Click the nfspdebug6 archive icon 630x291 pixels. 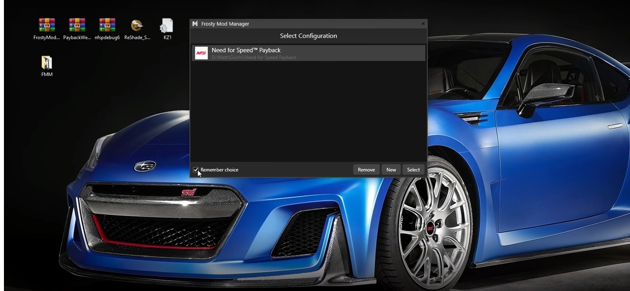tap(107, 26)
